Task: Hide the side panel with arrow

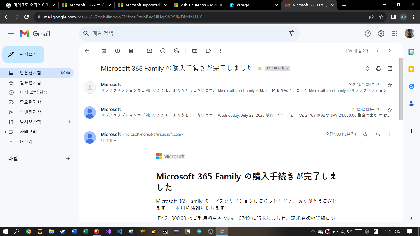Action: (x=411, y=218)
